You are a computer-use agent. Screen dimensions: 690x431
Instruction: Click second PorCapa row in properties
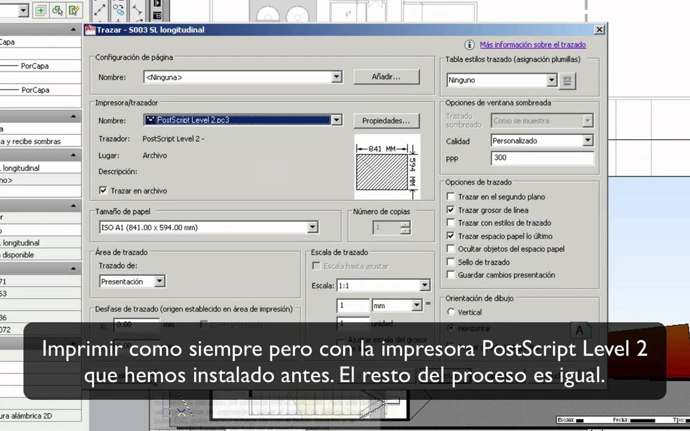click(41, 90)
